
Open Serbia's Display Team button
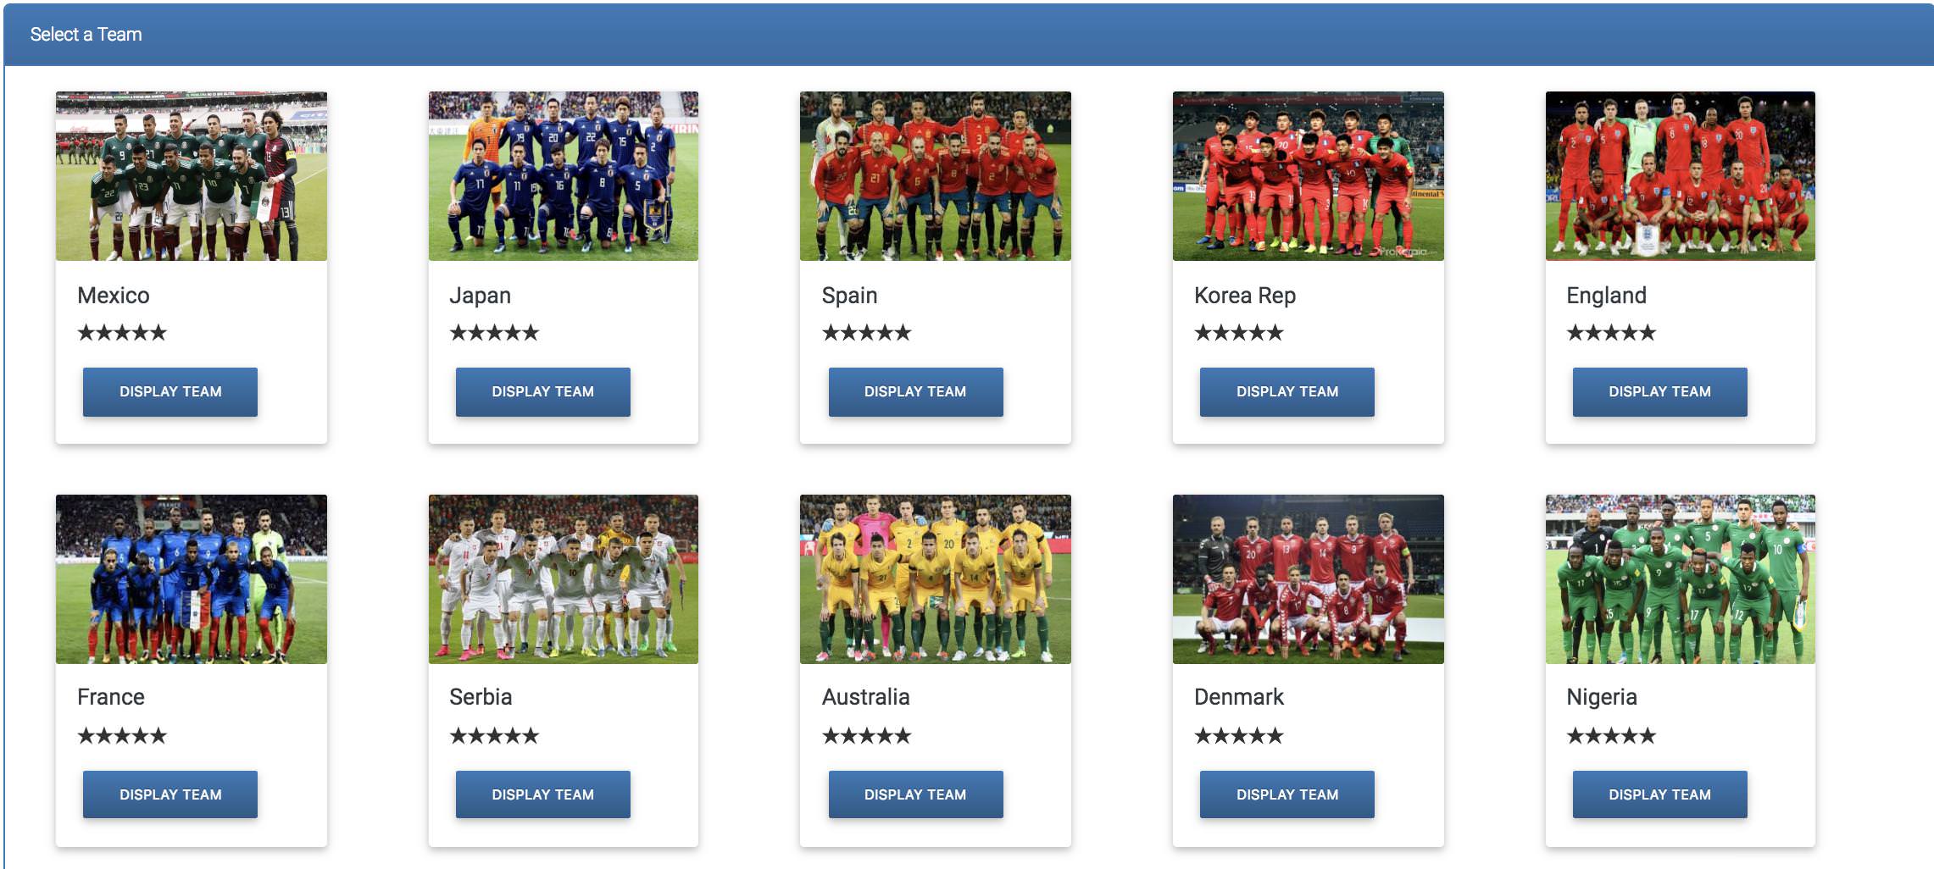click(x=543, y=794)
